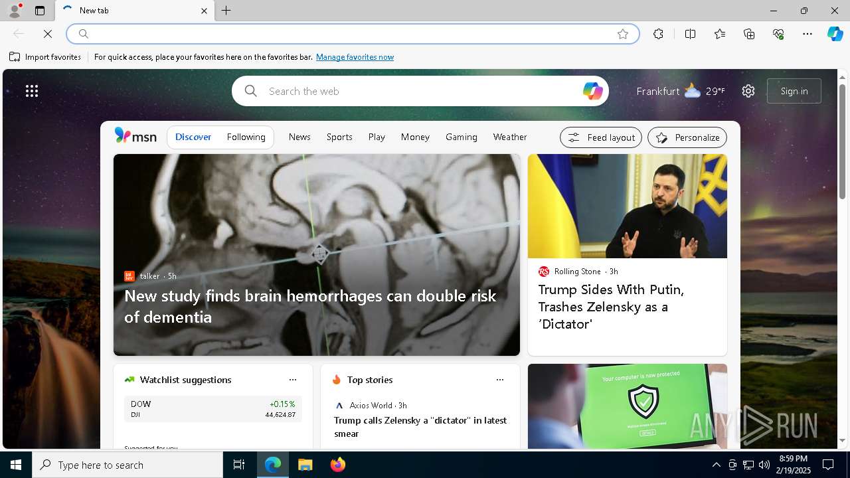Screen dimensions: 850x478
Task: Open Watchlist suggestions more options
Action: click(x=293, y=380)
